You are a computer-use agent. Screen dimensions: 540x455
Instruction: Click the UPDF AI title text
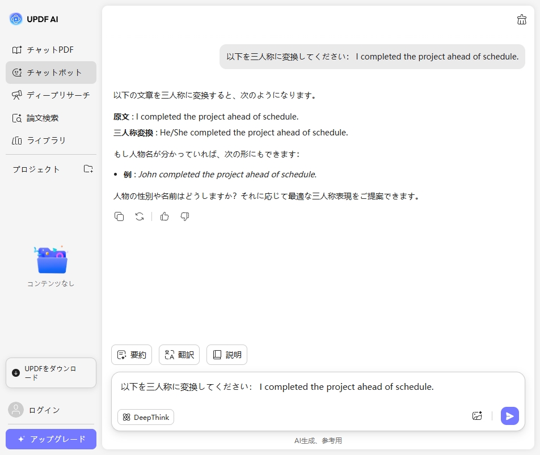(43, 19)
